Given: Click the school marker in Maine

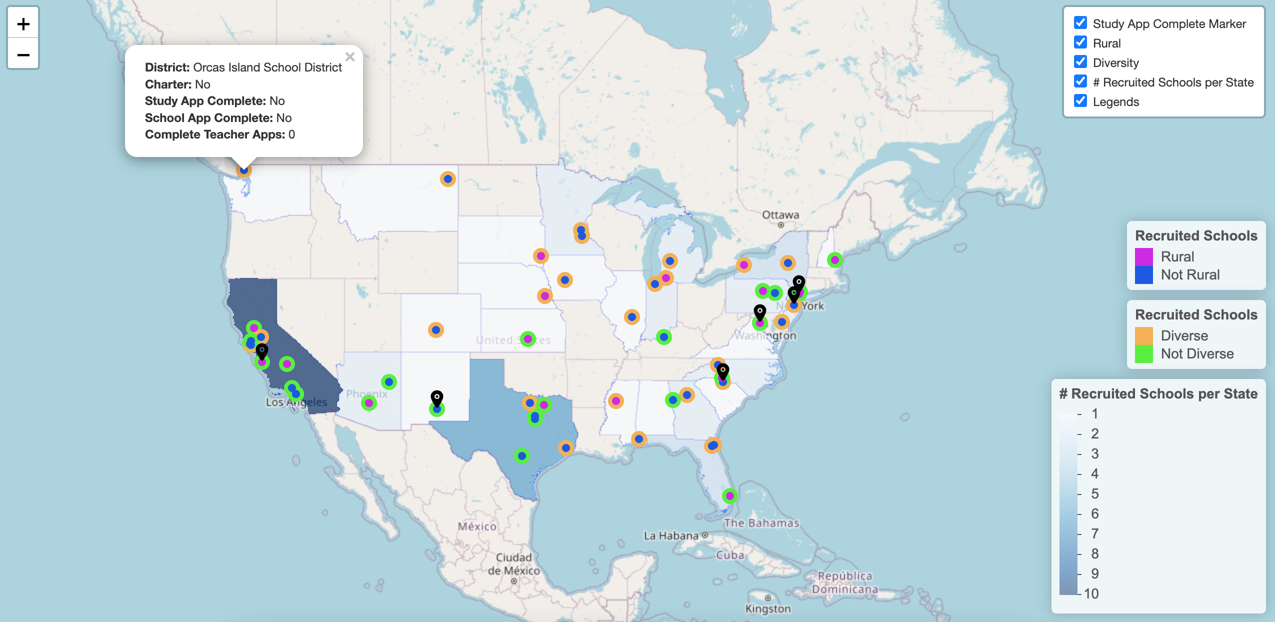Looking at the screenshot, I should click(835, 260).
